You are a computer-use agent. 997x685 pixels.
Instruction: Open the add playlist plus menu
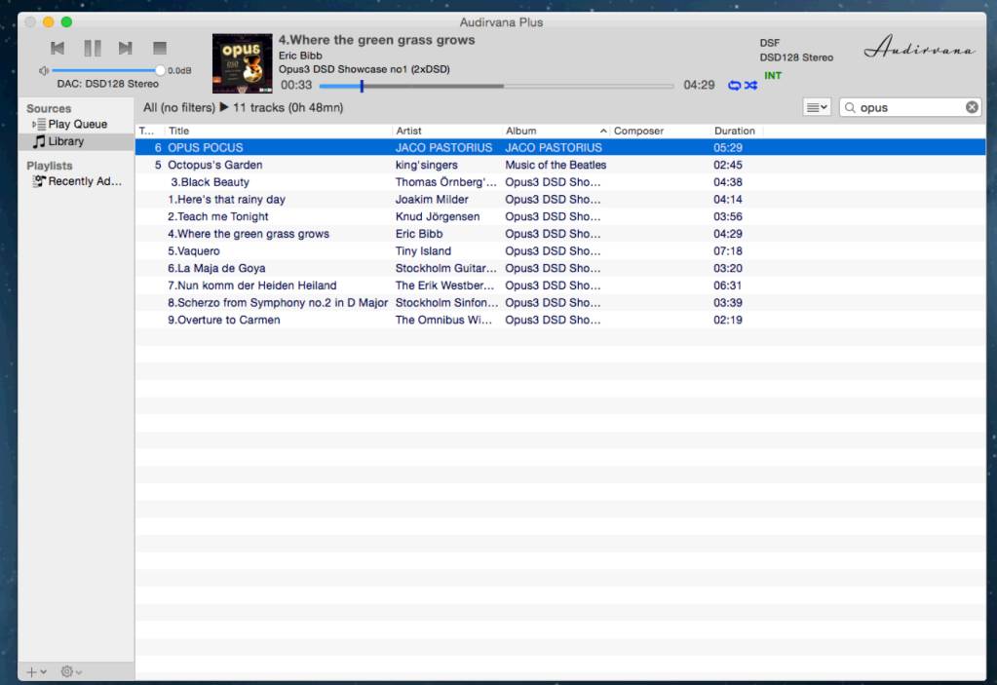point(36,671)
